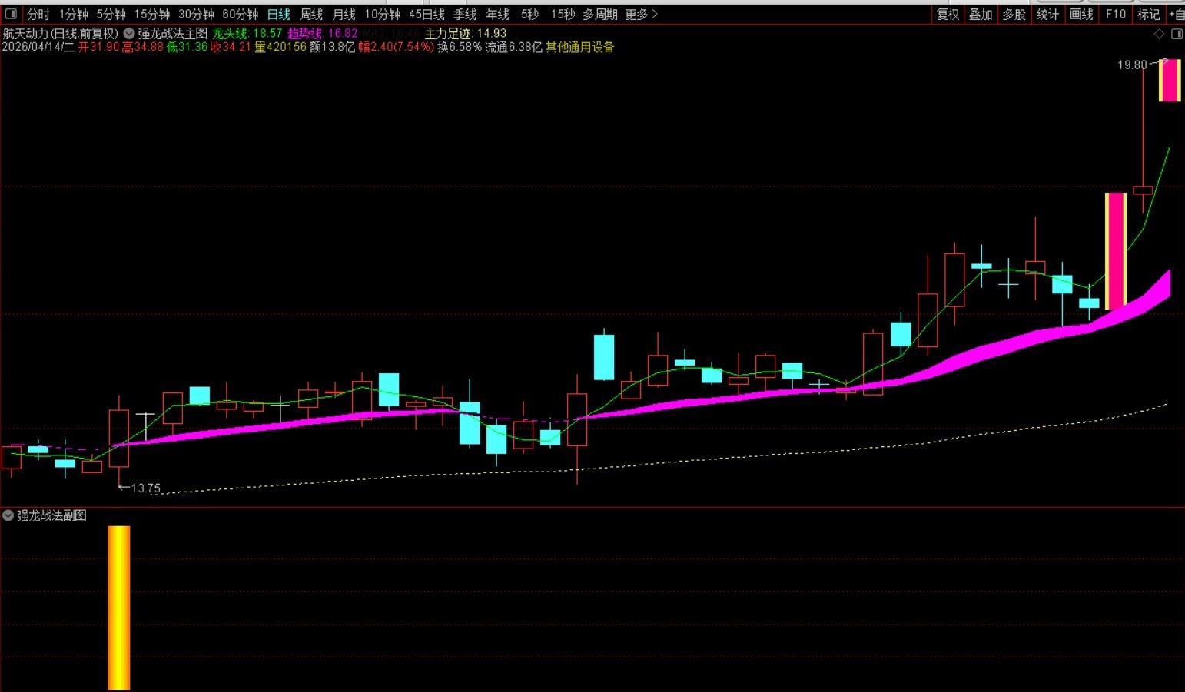
Task: Open 强龙战法副图 indicator dropdown arrow
Action: tap(8, 515)
